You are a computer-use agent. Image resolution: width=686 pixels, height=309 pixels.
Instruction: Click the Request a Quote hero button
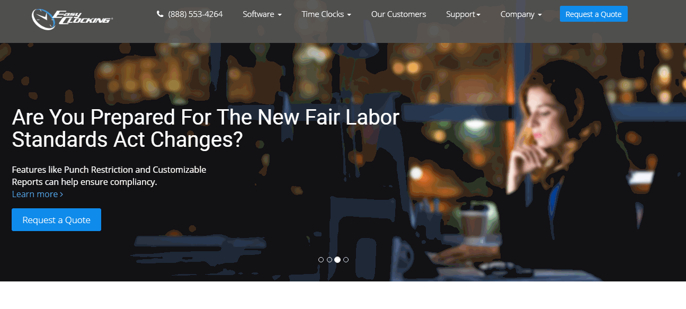(x=56, y=220)
